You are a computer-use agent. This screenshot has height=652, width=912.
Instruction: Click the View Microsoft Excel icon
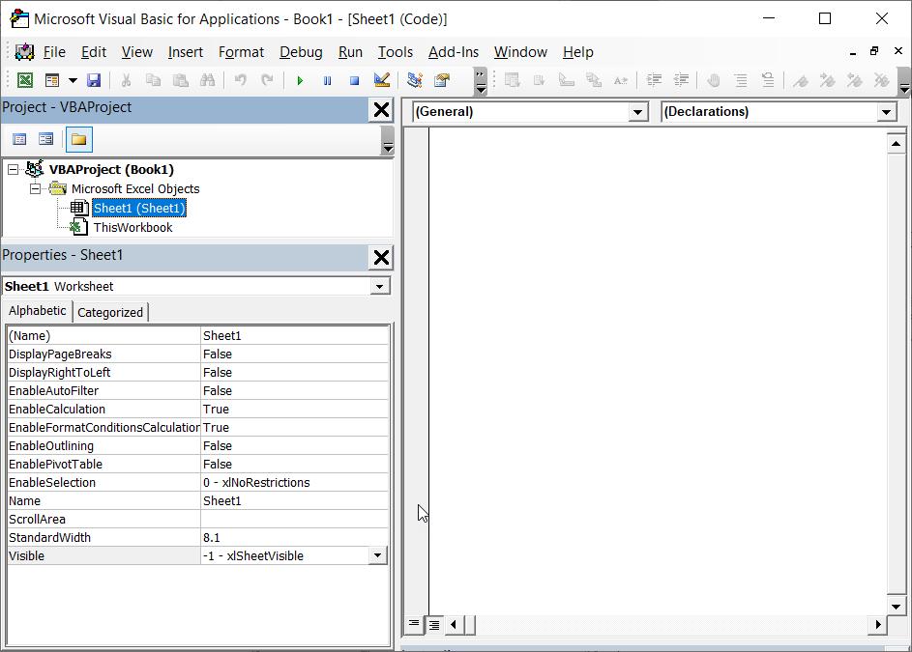(x=25, y=80)
